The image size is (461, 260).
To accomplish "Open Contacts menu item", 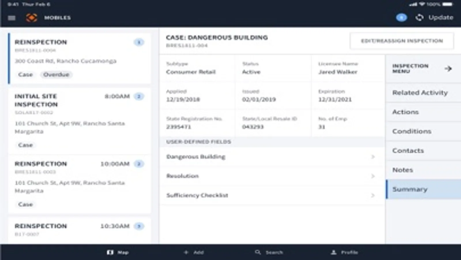I will [x=423, y=151].
